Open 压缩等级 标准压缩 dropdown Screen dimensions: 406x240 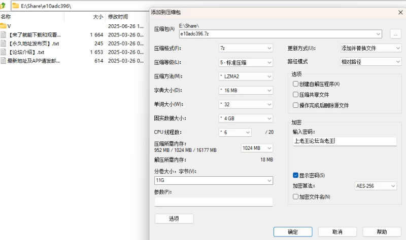tap(246, 62)
